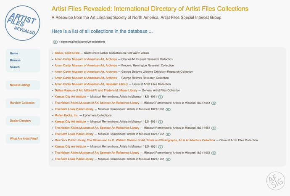Click text 'Frederic Remington Research Collection'

pyautogui.click(x=148, y=65)
